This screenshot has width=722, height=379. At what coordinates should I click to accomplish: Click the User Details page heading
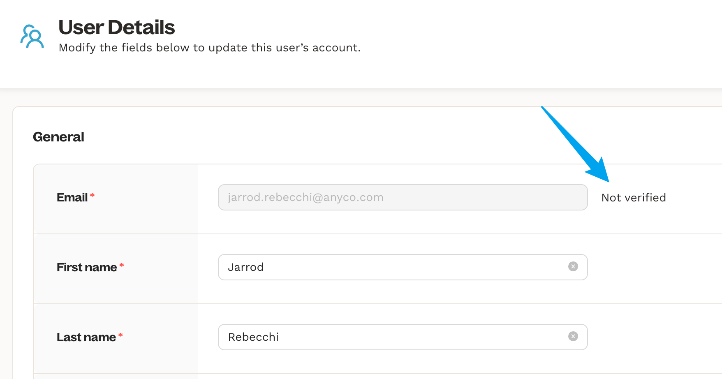[x=116, y=28]
